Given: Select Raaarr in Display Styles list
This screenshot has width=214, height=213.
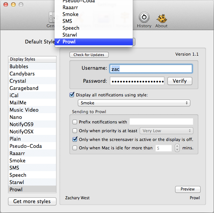Looking at the screenshot, I should [32, 153].
